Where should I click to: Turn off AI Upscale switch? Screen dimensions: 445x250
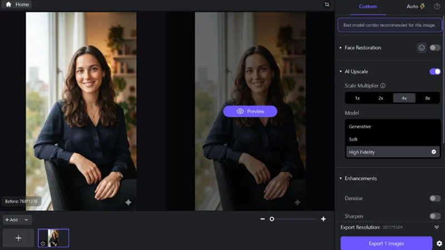(x=435, y=72)
